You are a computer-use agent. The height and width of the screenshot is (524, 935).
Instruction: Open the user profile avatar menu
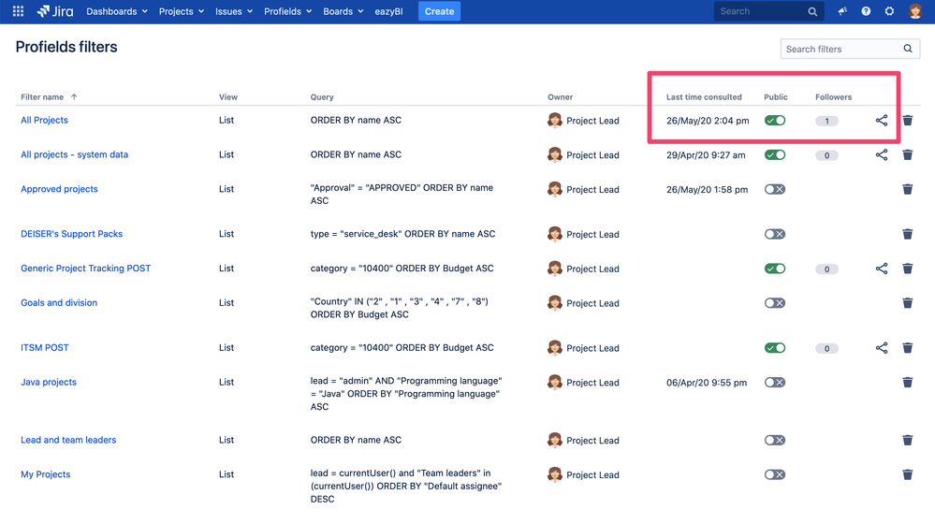[x=914, y=11]
